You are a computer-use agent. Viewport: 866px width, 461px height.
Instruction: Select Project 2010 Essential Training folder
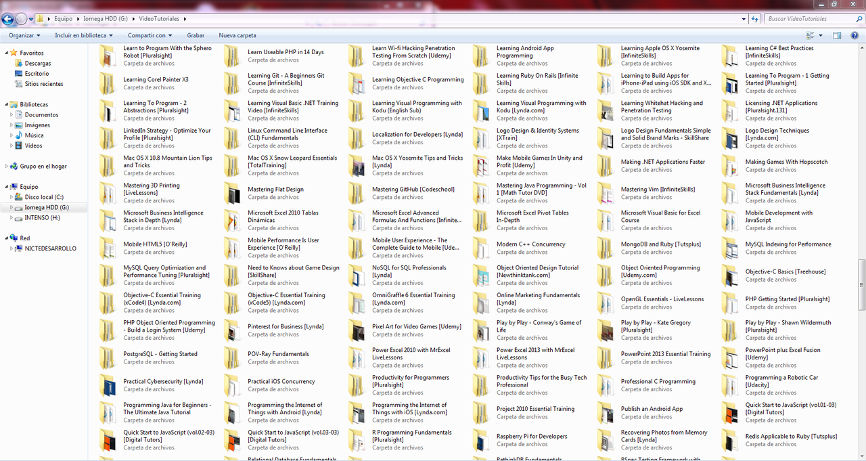(x=523, y=413)
